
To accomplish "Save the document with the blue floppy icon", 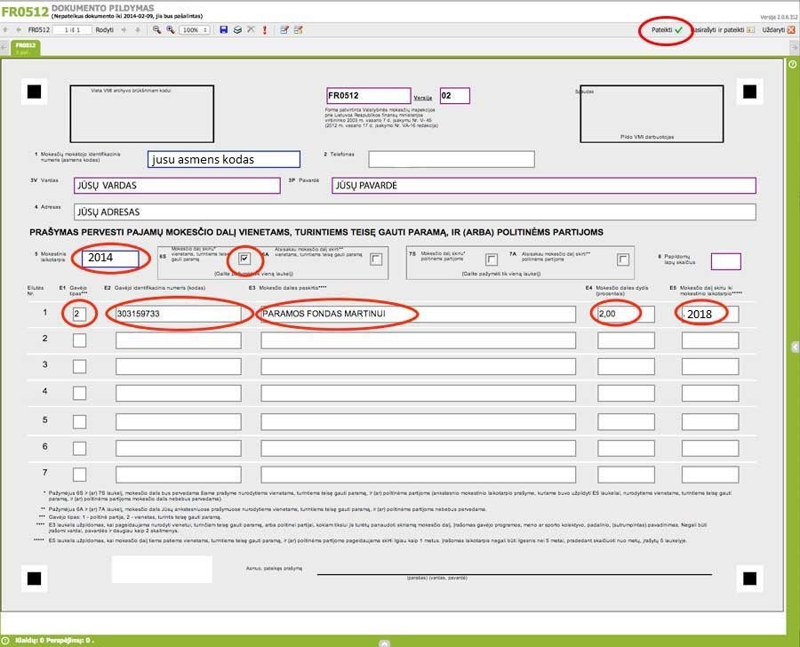I will [223, 30].
